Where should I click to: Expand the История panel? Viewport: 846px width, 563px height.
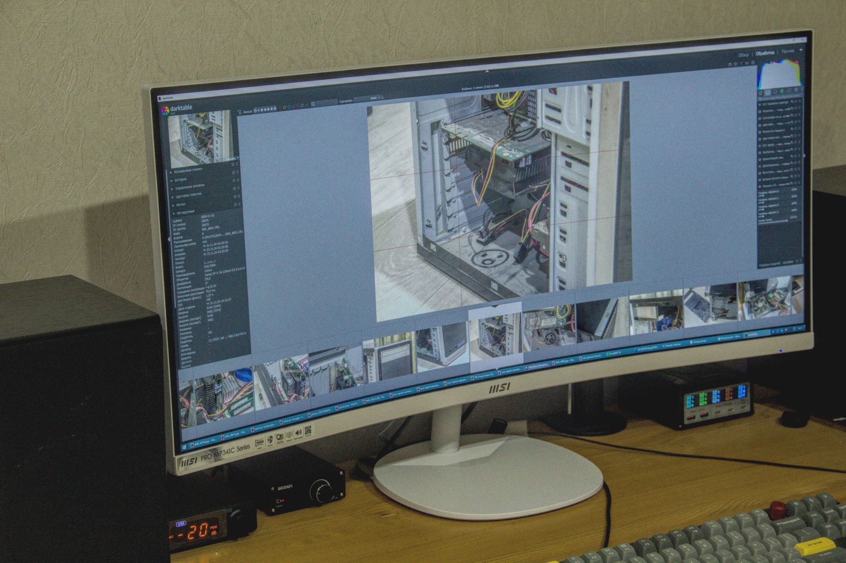pyautogui.click(x=171, y=181)
